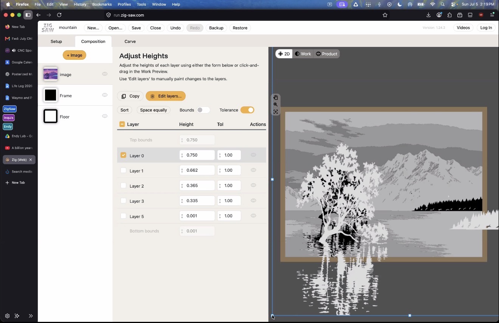
Task: Expand the Inquis tab group
Action: (9, 118)
